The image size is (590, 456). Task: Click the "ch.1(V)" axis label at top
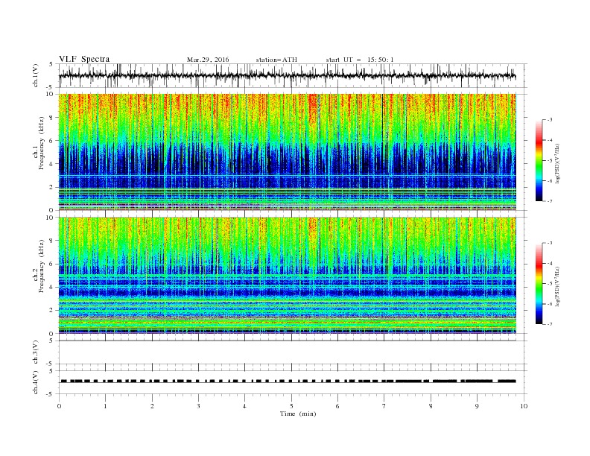point(36,75)
